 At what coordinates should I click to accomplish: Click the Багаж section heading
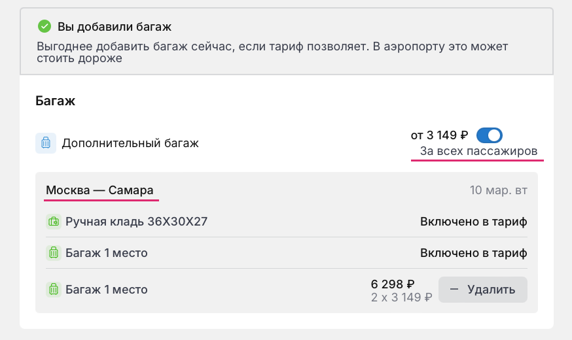pyautogui.click(x=56, y=101)
